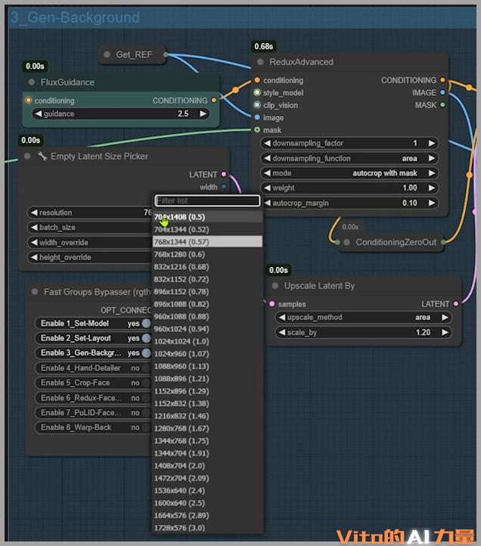Increase guidance with the right arrow
481x546 pixels.
click(203, 114)
